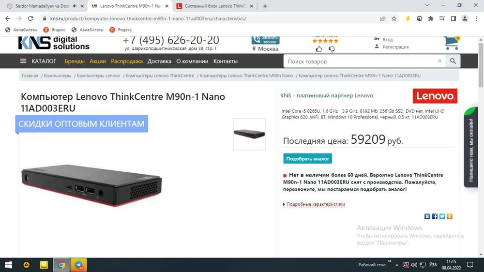The image size is (484, 272).
Task: Click the thumbs down rating icon
Action: click(332, 49)
